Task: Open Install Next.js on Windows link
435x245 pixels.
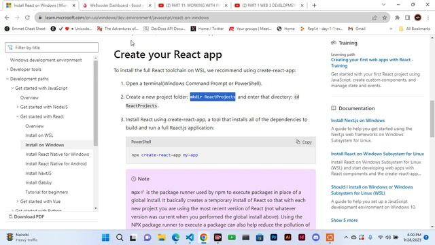Action: point(358,120)
